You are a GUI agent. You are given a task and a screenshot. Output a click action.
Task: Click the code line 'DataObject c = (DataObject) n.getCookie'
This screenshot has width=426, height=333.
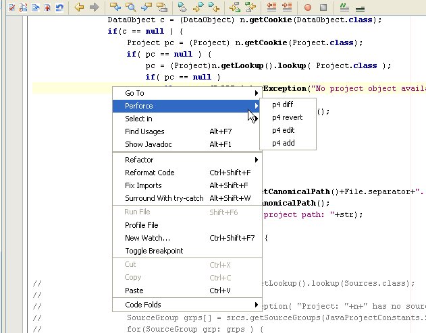point(244,20)
